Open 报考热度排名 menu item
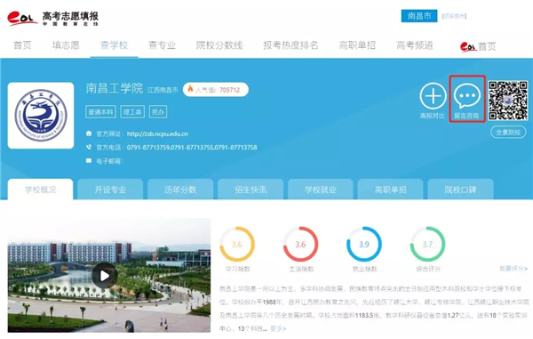Screen dimensions: 533x339 290,45
